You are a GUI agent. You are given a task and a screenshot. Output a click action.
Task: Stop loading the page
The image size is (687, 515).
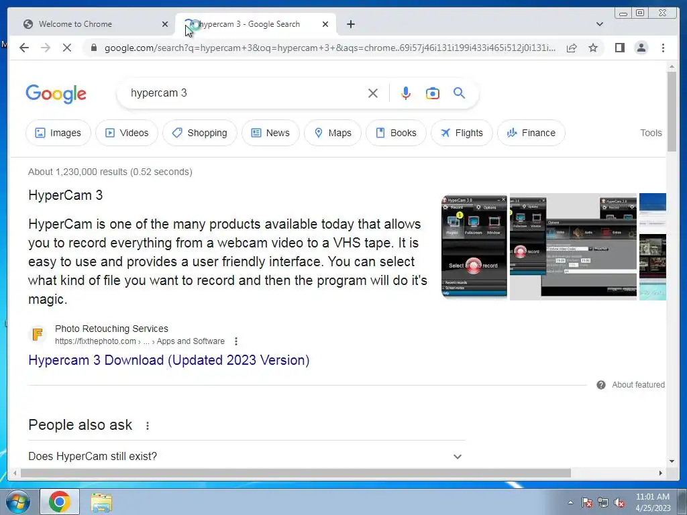click(67, 48)
